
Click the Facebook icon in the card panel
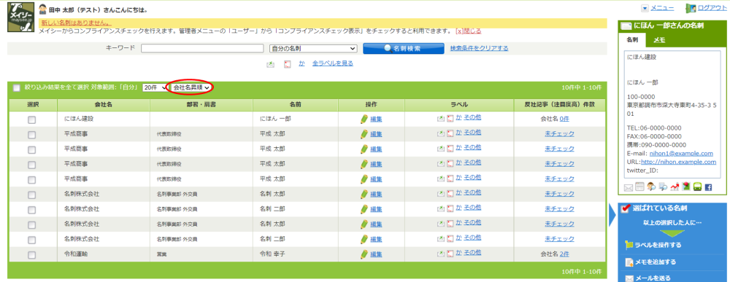click(x=709, y=187)
